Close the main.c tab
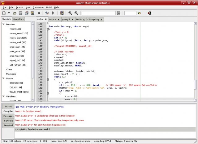 tap(59, 20)
